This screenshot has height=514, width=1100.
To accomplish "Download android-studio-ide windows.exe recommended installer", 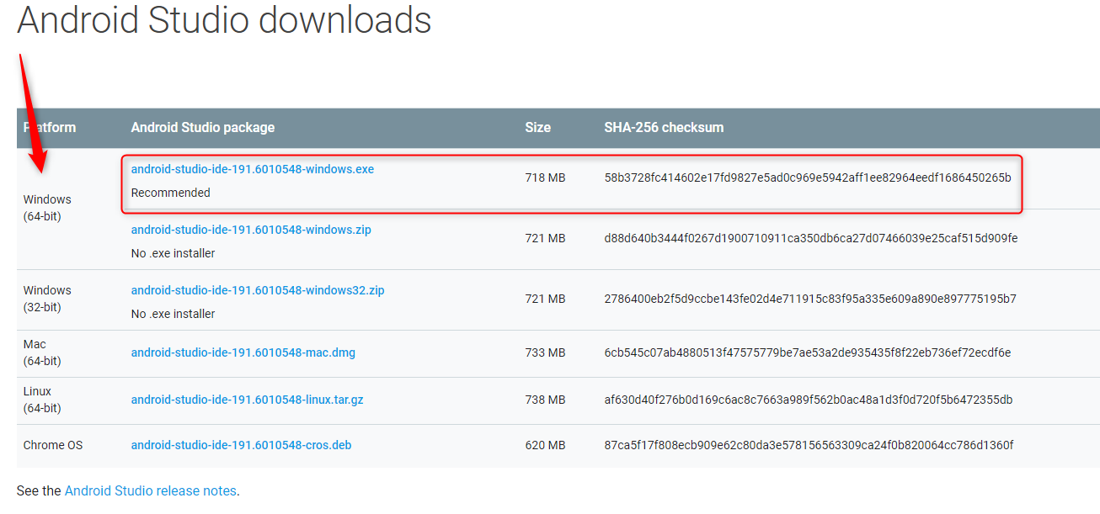I will coord(252,169).
